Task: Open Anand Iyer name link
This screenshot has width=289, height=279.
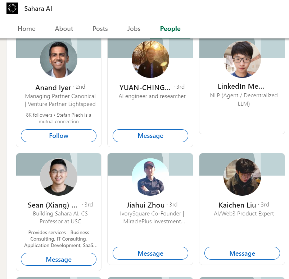Action: click(x=53, y=88)
